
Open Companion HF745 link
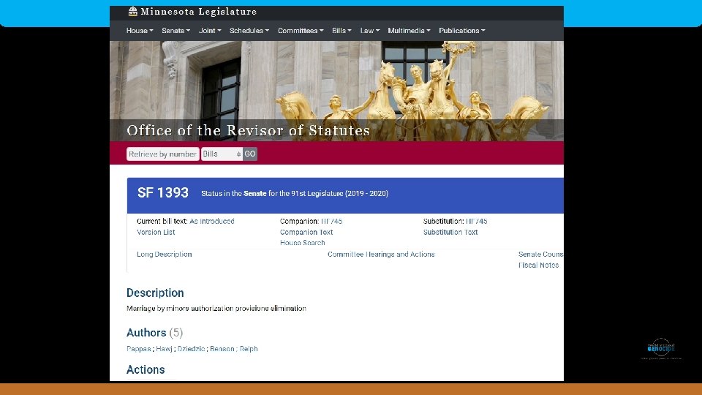[331, 221]
